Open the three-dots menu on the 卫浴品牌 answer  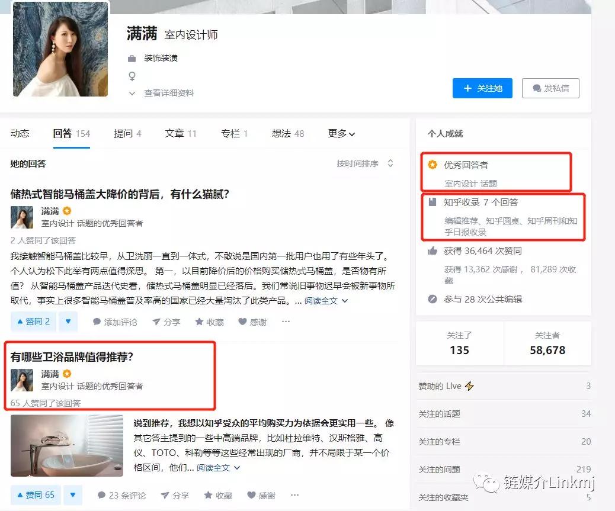(x=294, y=496)
